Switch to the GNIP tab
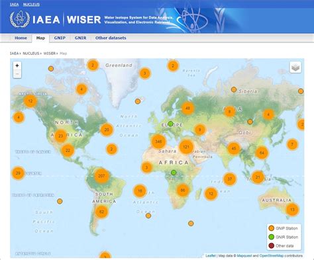Image resolution: width=314 pixels, height=260 pixels. coord(60,38)
